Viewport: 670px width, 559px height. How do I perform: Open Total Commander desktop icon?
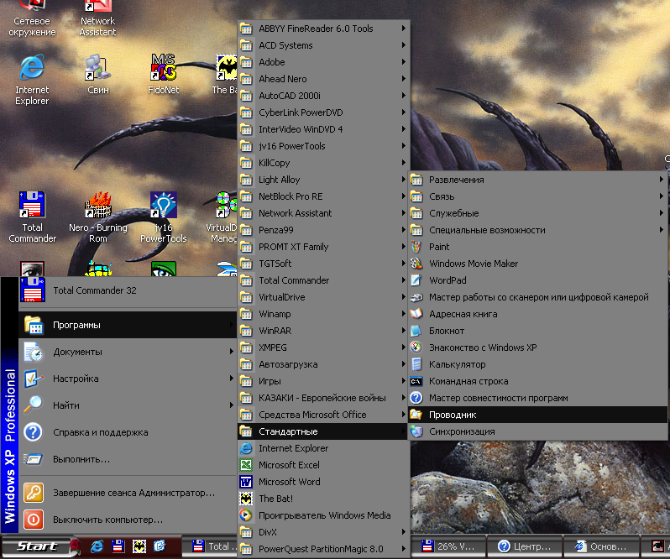(32, 206)
